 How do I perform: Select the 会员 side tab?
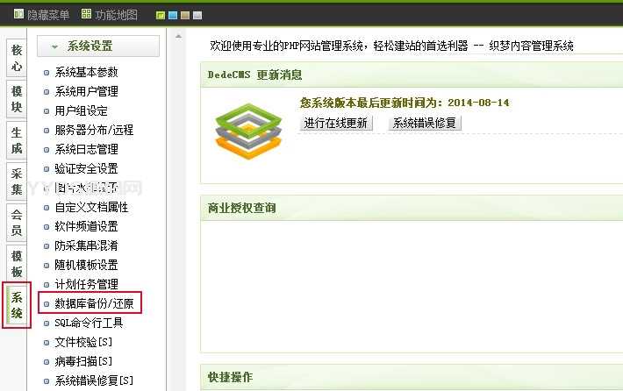pyautogui.click(x=17, y=223)
